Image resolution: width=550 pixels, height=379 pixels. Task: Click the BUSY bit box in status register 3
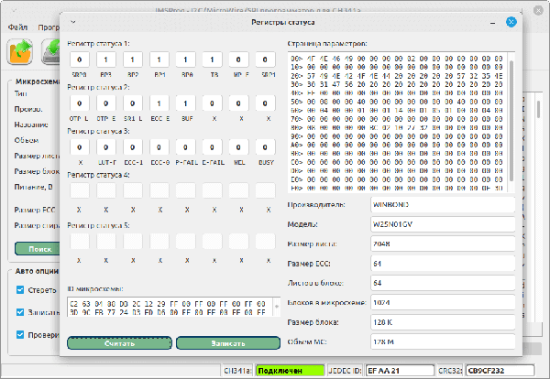coord(265,146)
